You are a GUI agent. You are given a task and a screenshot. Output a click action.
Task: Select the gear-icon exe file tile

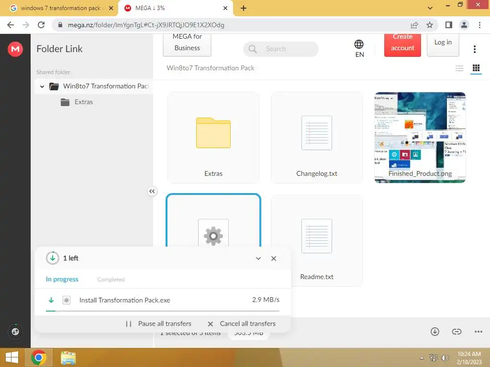(x=213, y=220)
